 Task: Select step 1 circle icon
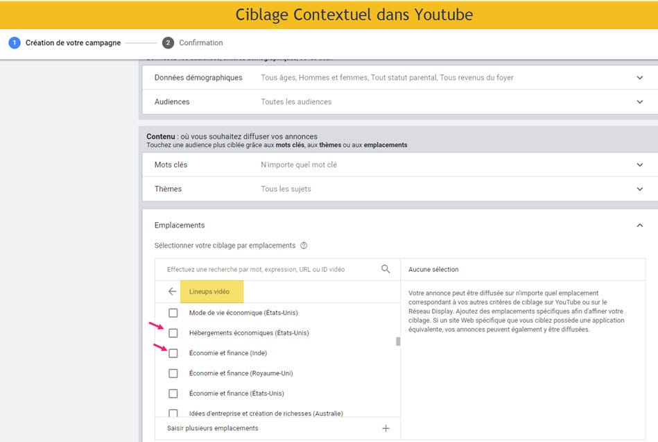(x=15, y=43)
